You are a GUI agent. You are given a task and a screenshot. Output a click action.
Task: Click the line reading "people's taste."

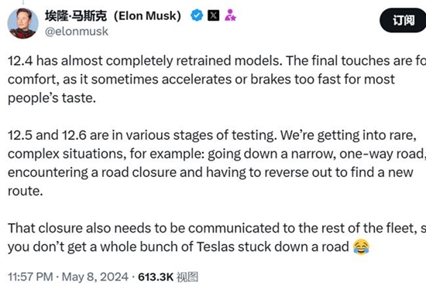tap(52, 98)
